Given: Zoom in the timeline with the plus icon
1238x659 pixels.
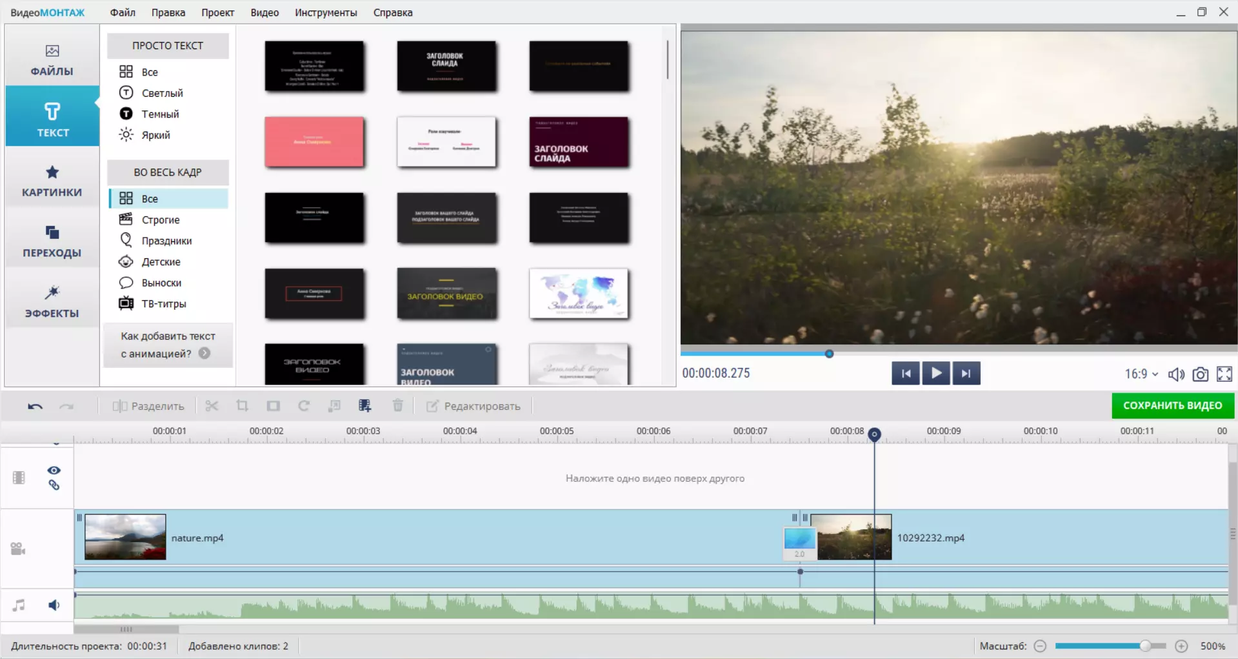Looking at the screenshot, I should pos(1181,646).
